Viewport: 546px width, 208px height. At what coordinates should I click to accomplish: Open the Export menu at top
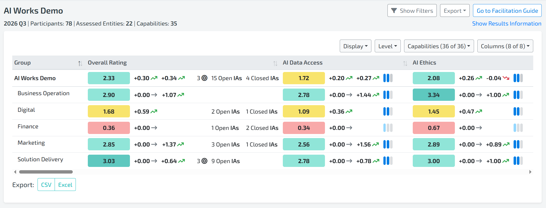click(455, 11)
